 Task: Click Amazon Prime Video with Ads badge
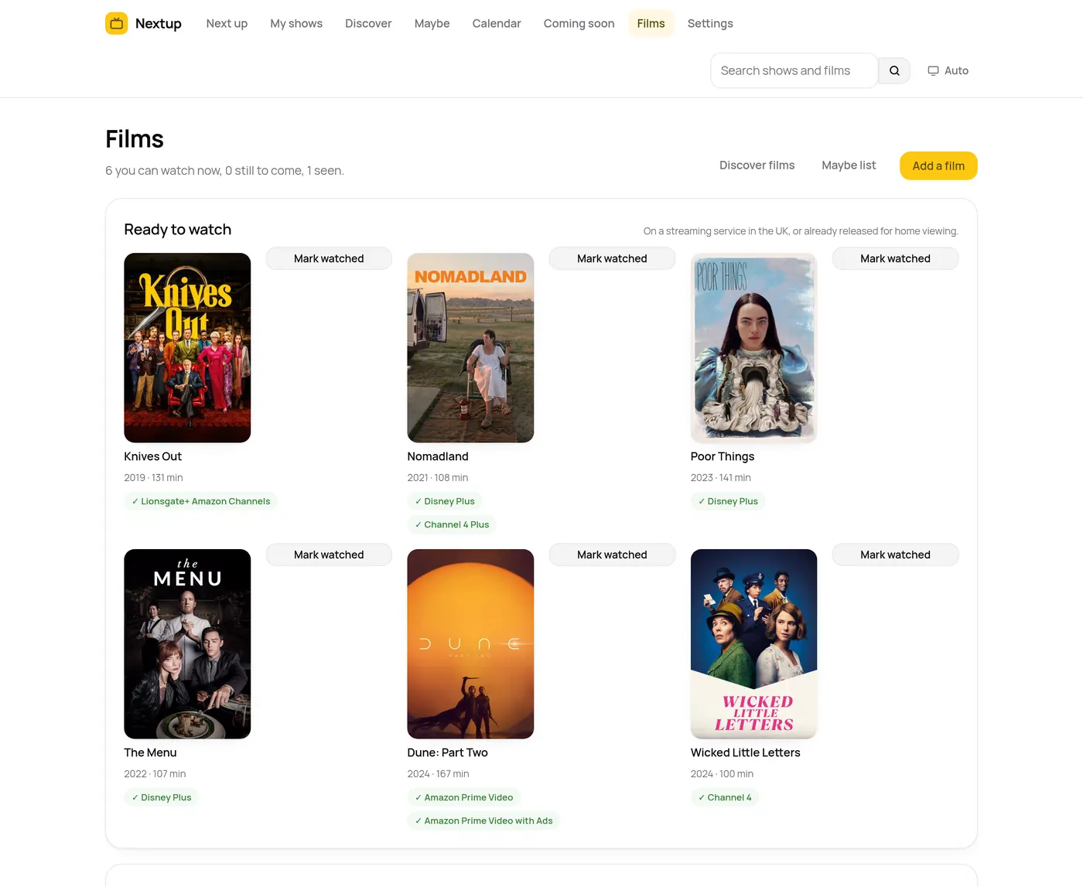[x=483, y=820]
